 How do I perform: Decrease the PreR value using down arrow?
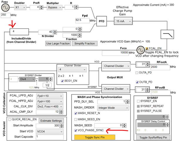coord(41,9)
